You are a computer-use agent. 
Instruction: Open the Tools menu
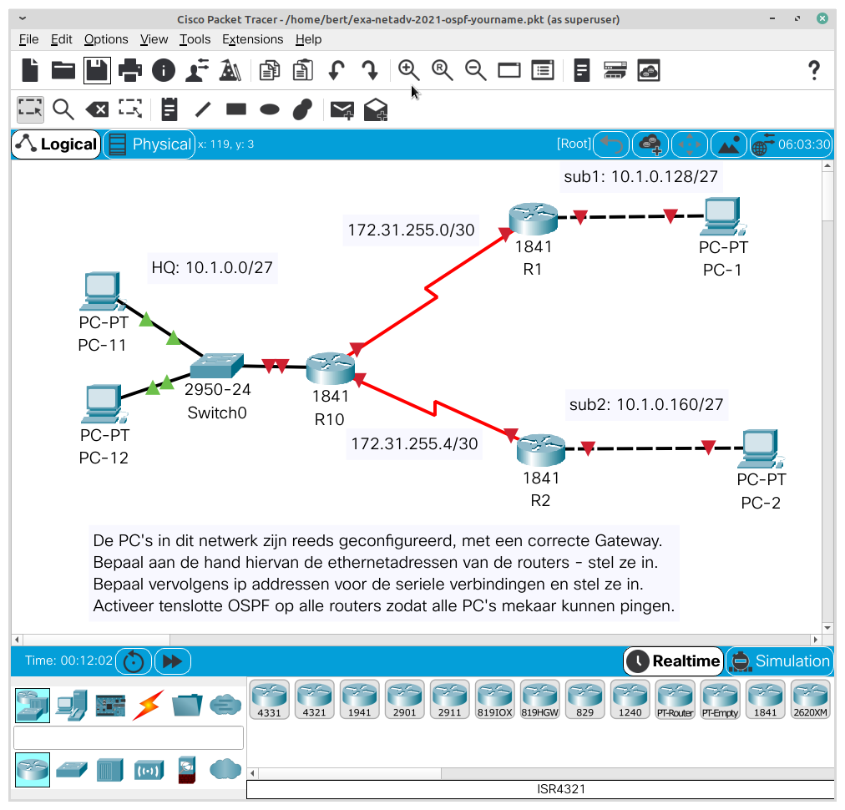(195, 39)
